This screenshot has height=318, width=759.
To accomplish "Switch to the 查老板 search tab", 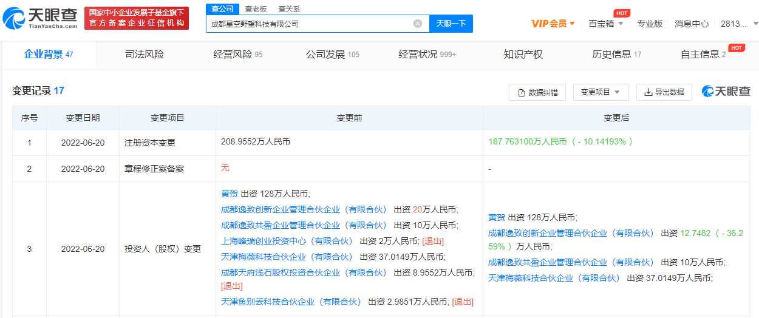I will (256, 9).
